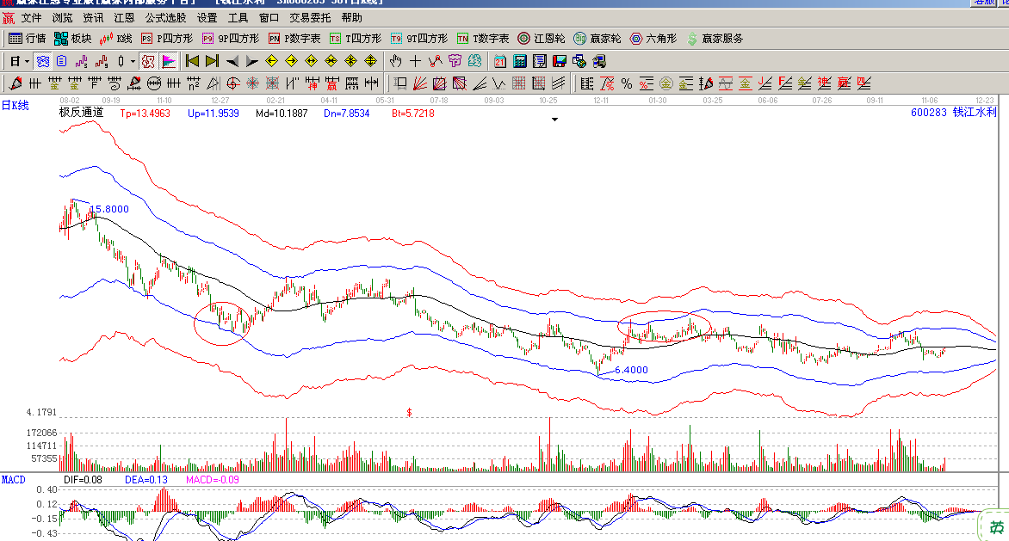Open the 行情 market quotes view
This screenshot has height=541, width=1009.
click(x=27, y=39)
